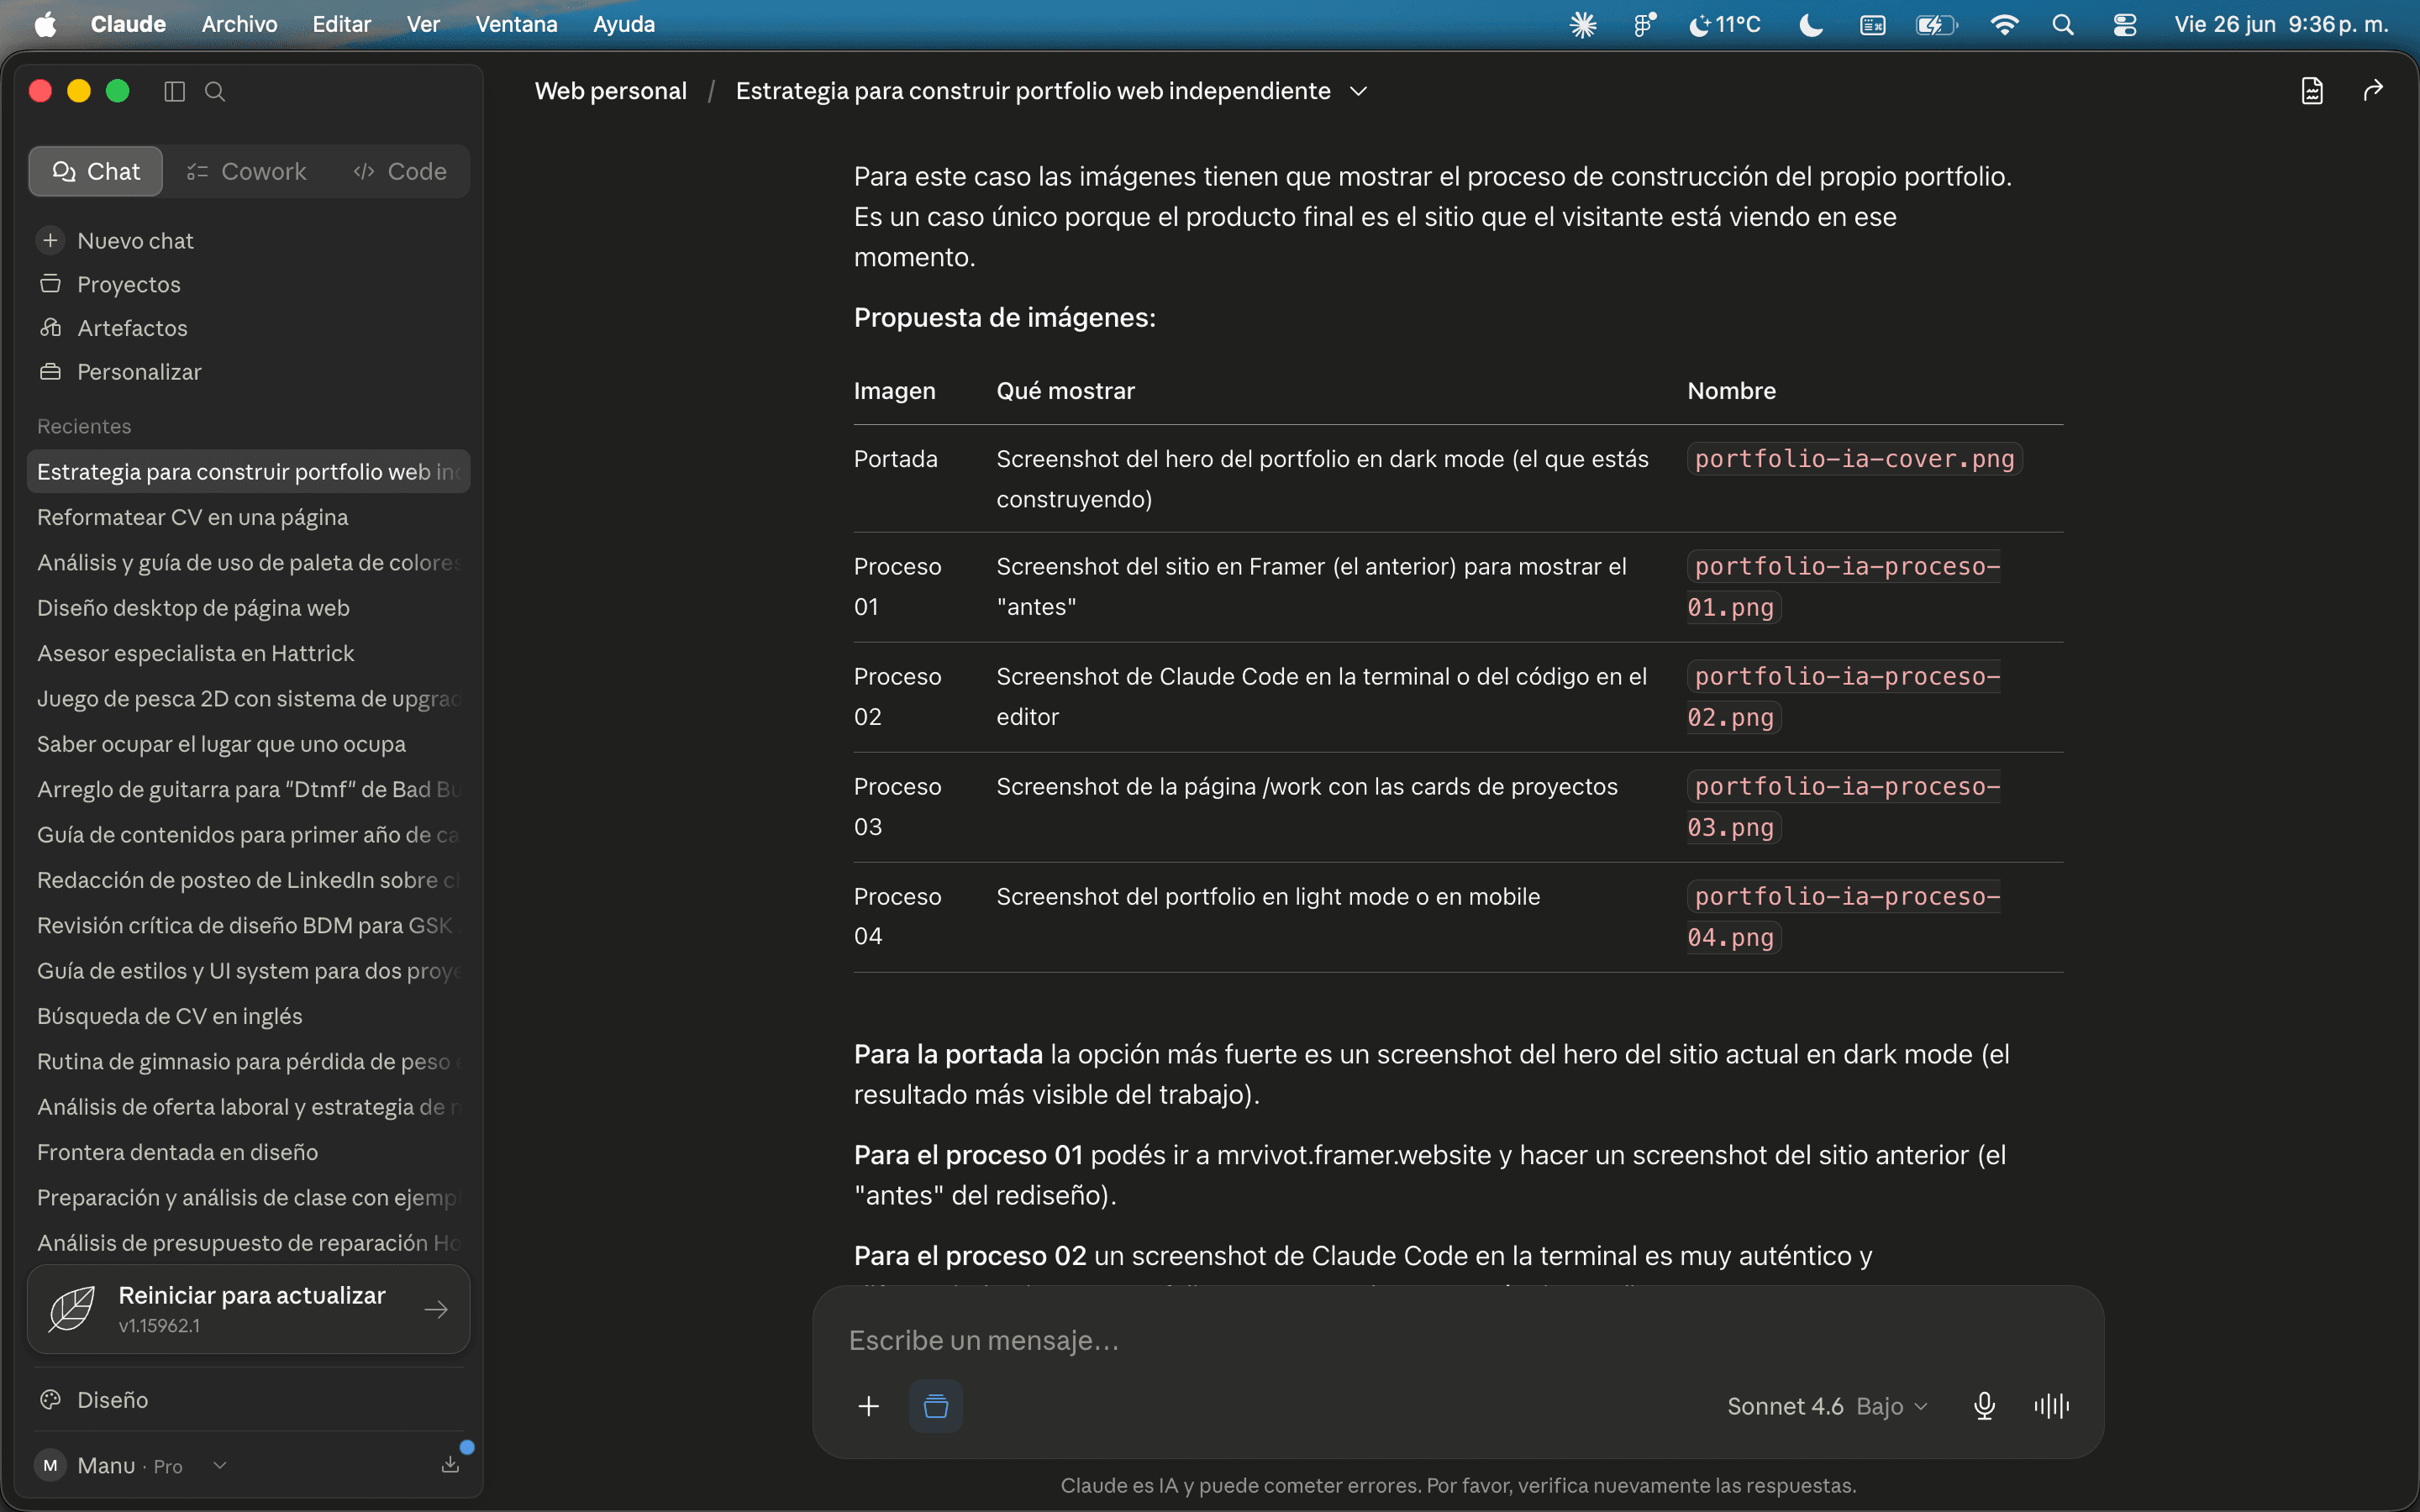This screenshot has width=2420, height=1512.
Task: Open chat Rutina de gimnasio para pérdida de peso
Action: pos(248,1061)
